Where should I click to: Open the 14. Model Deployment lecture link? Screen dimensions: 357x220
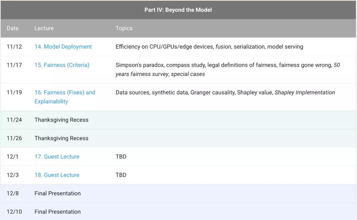coord(63,47)
